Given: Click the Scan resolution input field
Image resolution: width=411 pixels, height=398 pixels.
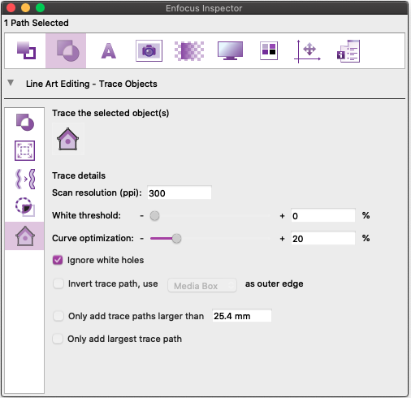Looking at the screenshot, I should (x=180, y=193).
